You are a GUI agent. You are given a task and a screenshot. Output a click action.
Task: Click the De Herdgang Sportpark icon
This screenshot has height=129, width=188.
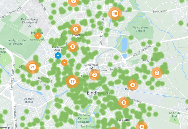pos(30,25)
